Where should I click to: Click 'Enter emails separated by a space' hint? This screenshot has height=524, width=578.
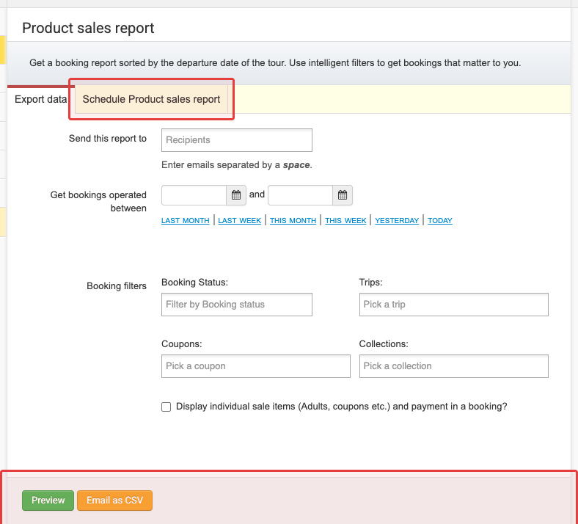[x=237, y=165]
